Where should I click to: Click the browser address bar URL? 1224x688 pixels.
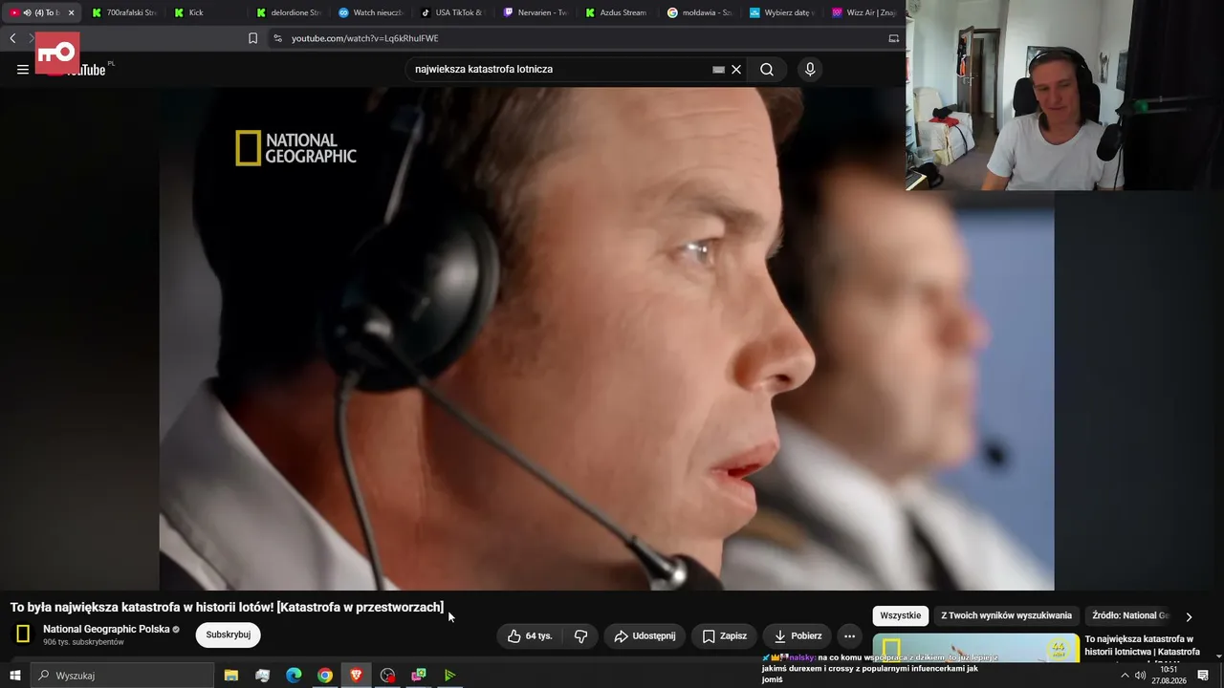pos(365,38)
